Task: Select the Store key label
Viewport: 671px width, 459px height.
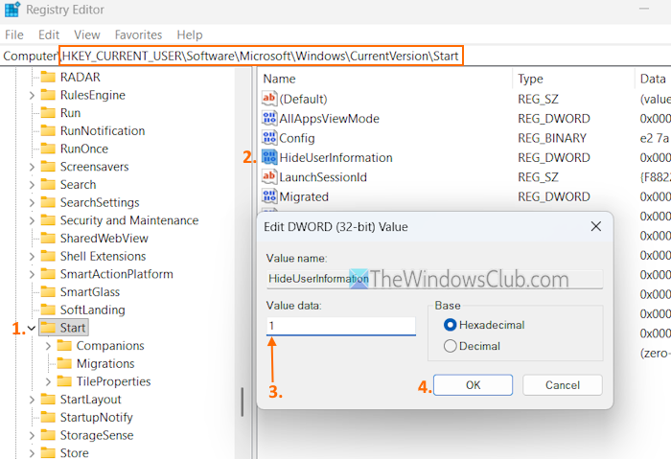Action: pos(75,452)
